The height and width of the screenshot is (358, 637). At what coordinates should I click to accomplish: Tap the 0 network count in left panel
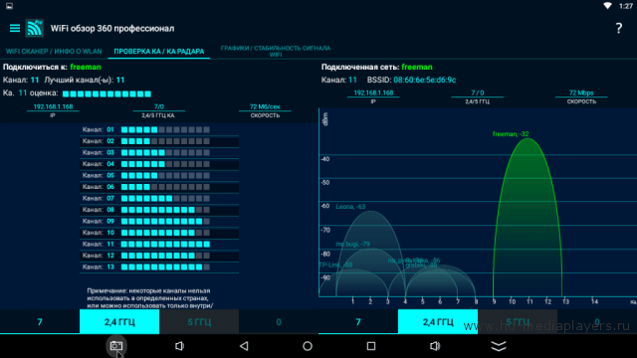pos(279,322)
